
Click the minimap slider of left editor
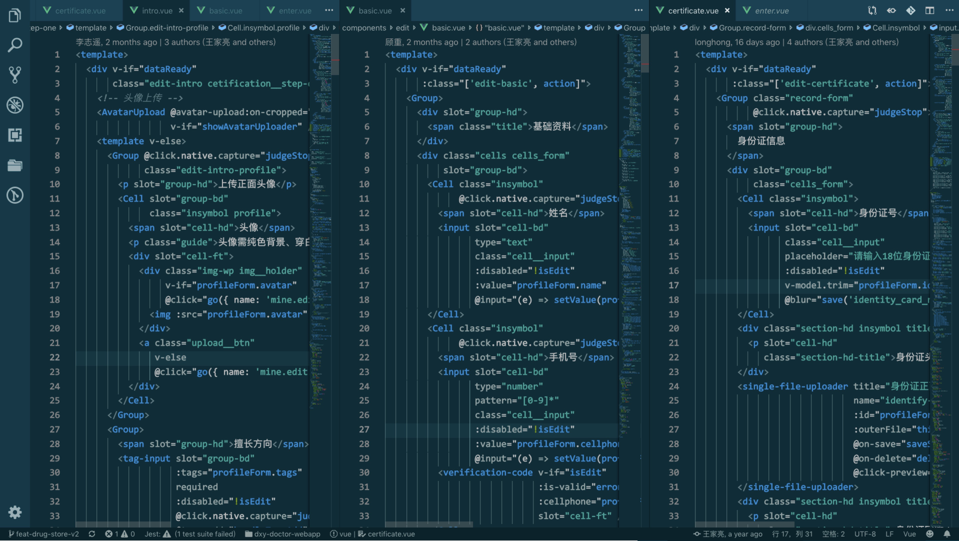pyautogui.click(x=335, y=54)
